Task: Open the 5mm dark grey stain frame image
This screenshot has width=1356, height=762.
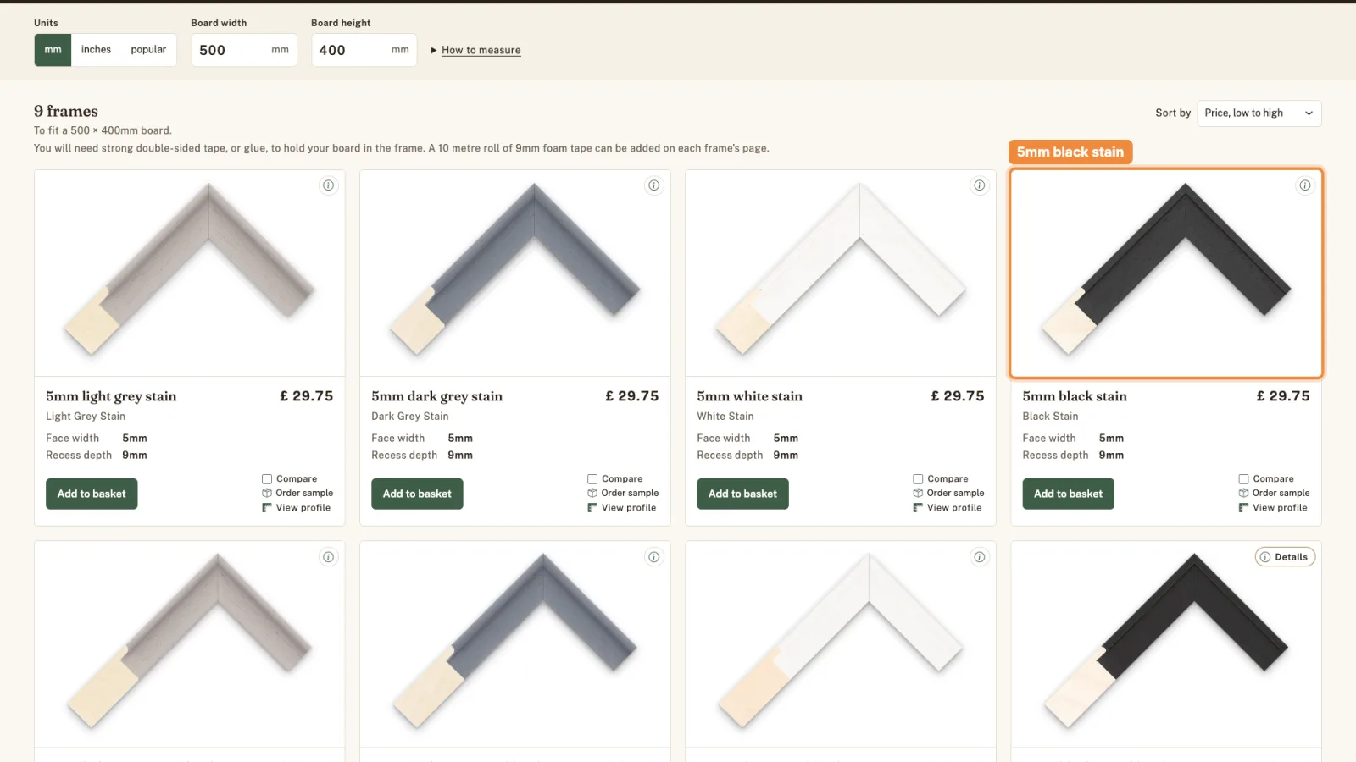Action: point(515,273)
